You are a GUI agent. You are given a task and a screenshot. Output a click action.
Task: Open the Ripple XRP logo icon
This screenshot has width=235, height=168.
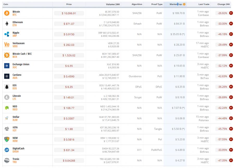[x=7, y=34]
